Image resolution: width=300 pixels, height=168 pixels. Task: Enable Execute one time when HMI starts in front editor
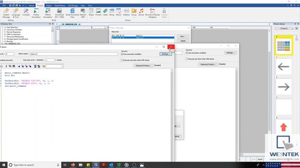pos(122,60)
